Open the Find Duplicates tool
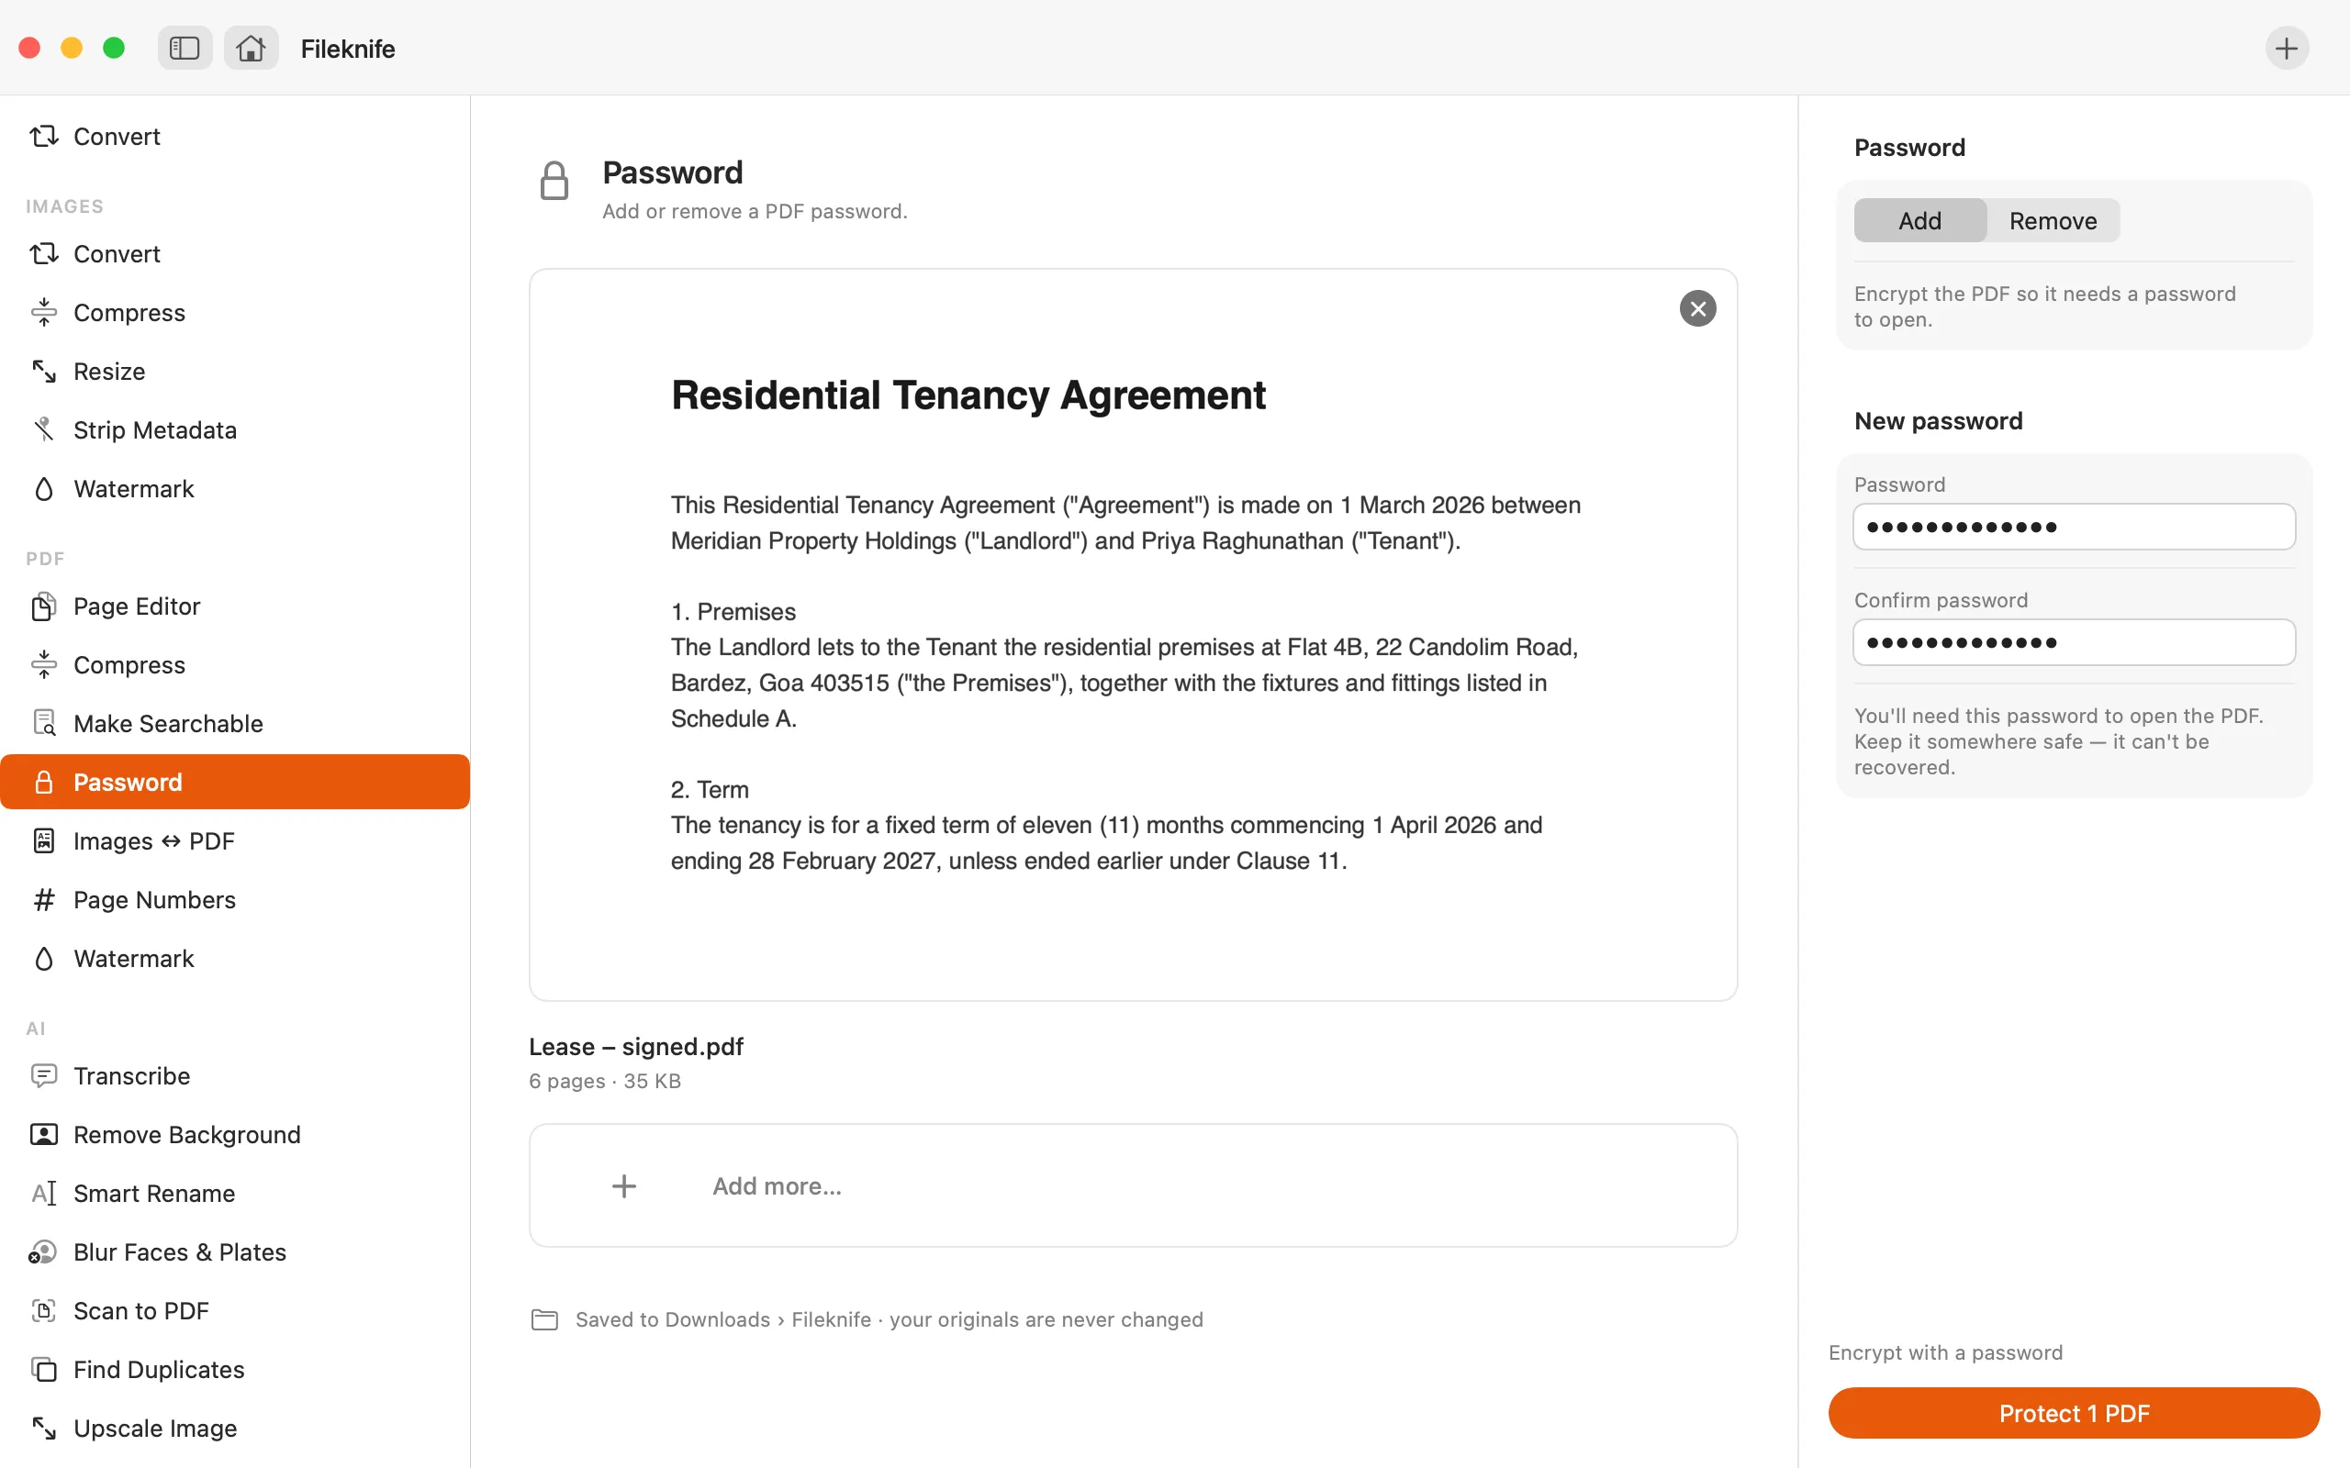 [x=235, y=1369]
